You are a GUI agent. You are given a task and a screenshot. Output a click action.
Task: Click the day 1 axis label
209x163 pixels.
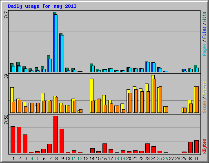pos(13,159)
